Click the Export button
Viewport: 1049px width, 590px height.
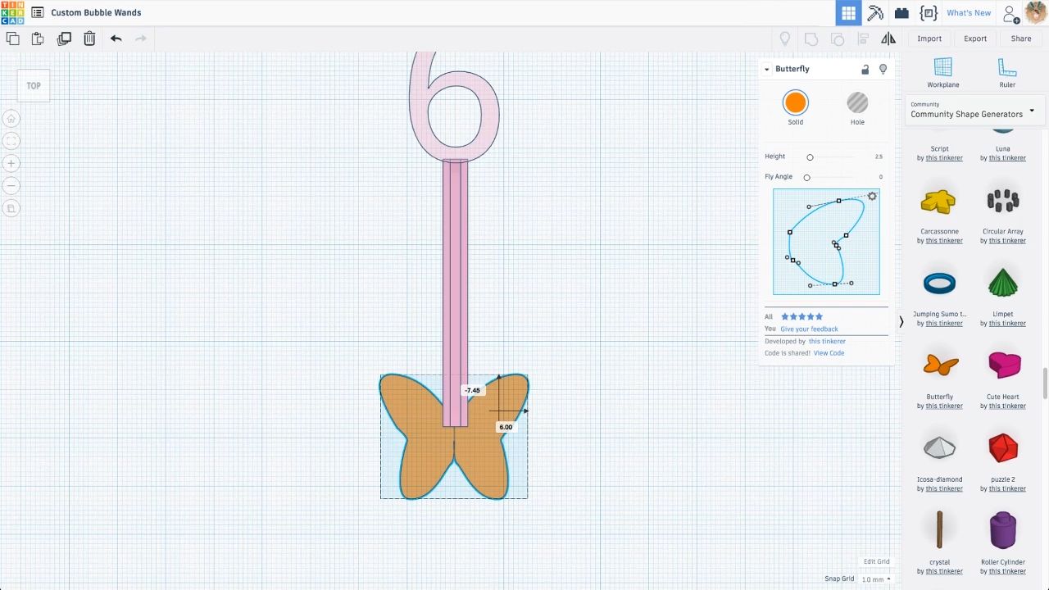974,38
